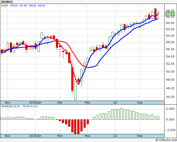Click the lowest April candlestick near 44
Image resolution: width=177 pixels, height=142 pixels.
tap(75, 90)
